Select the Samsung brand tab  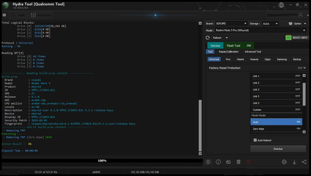click(282, 59)
